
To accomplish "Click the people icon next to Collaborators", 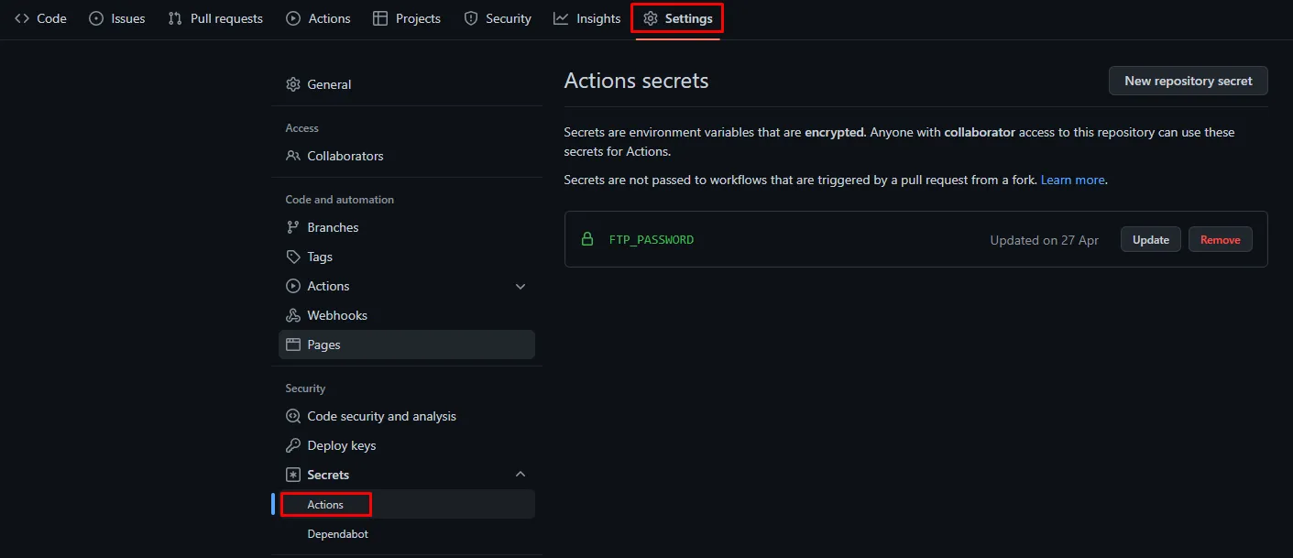I will [293, 156].
